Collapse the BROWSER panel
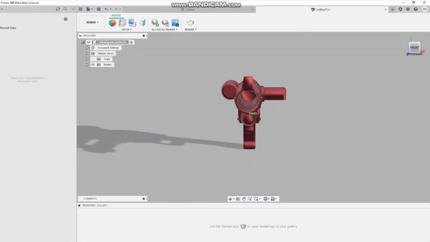This screenshot has width=430, height=242. [80, 36]
